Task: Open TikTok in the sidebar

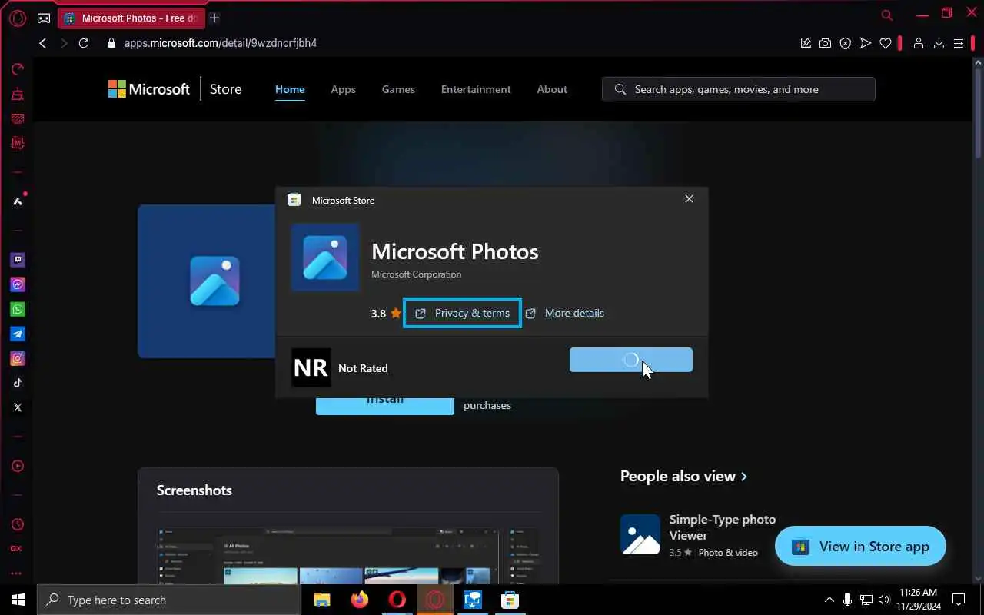Action: coord(17,383)
